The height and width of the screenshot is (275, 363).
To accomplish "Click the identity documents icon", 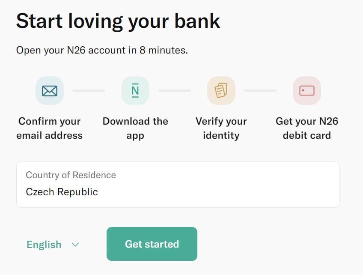I will [221, 90].
